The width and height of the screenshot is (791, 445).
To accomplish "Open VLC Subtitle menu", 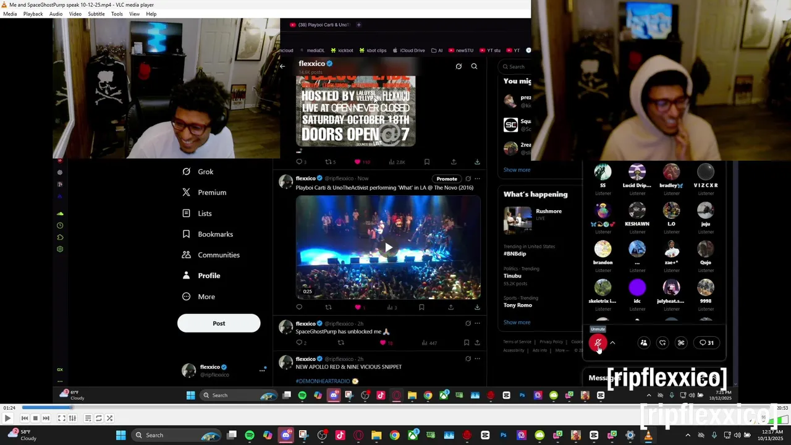I will pos(96,14).
